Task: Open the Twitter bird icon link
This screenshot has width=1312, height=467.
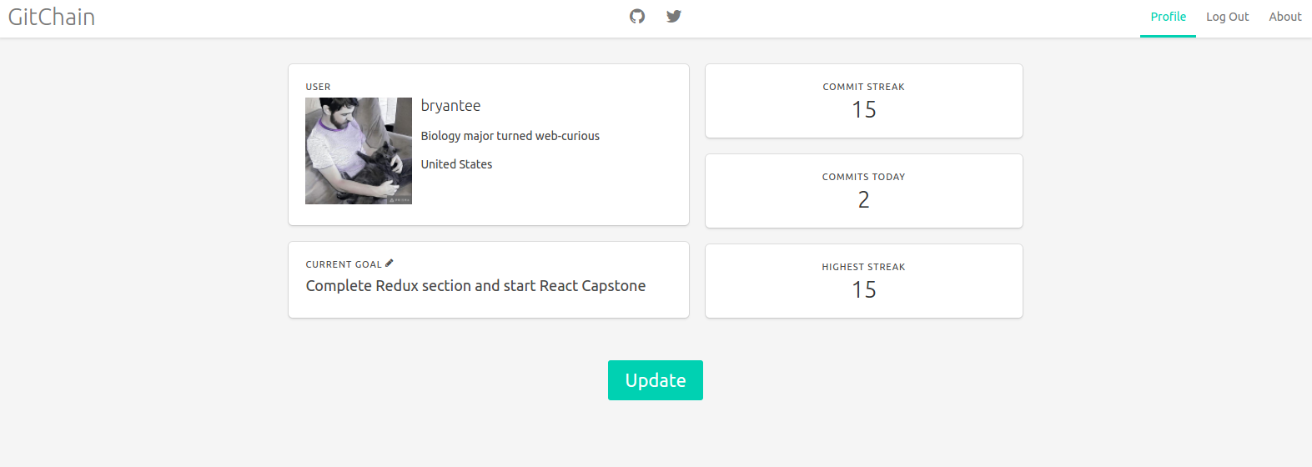Action: [x=674, y=17]
